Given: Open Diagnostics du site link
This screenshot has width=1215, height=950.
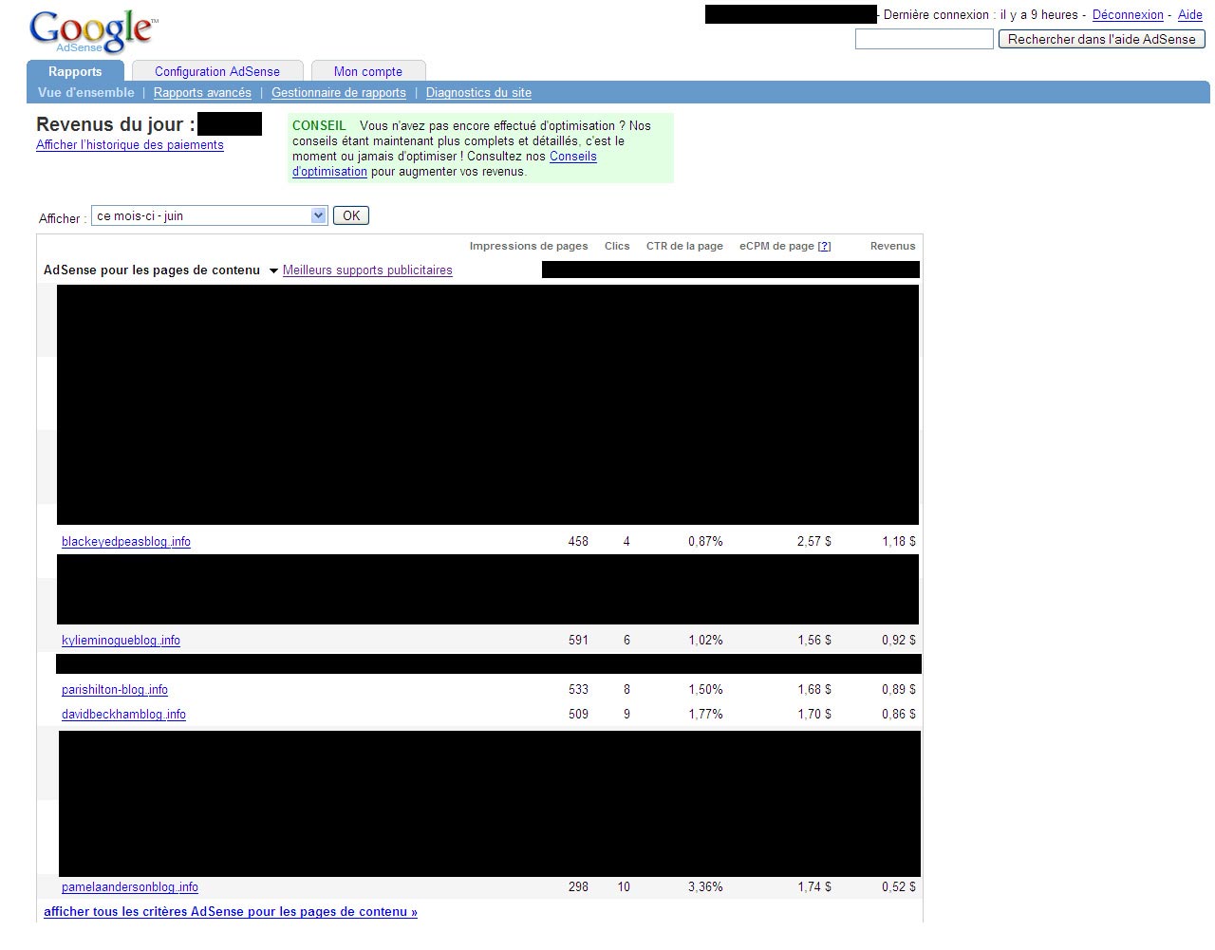Looking at the screenshot, I should point(478,92).
